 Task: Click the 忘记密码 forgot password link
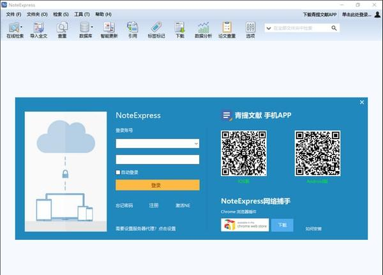[124, 205]
